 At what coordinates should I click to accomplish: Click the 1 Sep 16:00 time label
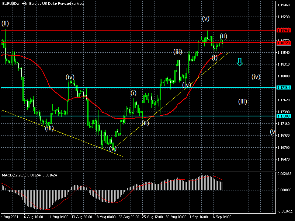(x=198, y=217)
